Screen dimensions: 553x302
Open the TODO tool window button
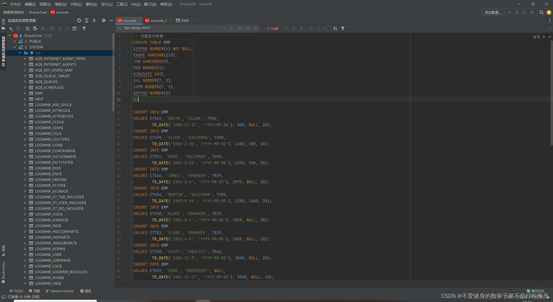click(x=16, y=291)
